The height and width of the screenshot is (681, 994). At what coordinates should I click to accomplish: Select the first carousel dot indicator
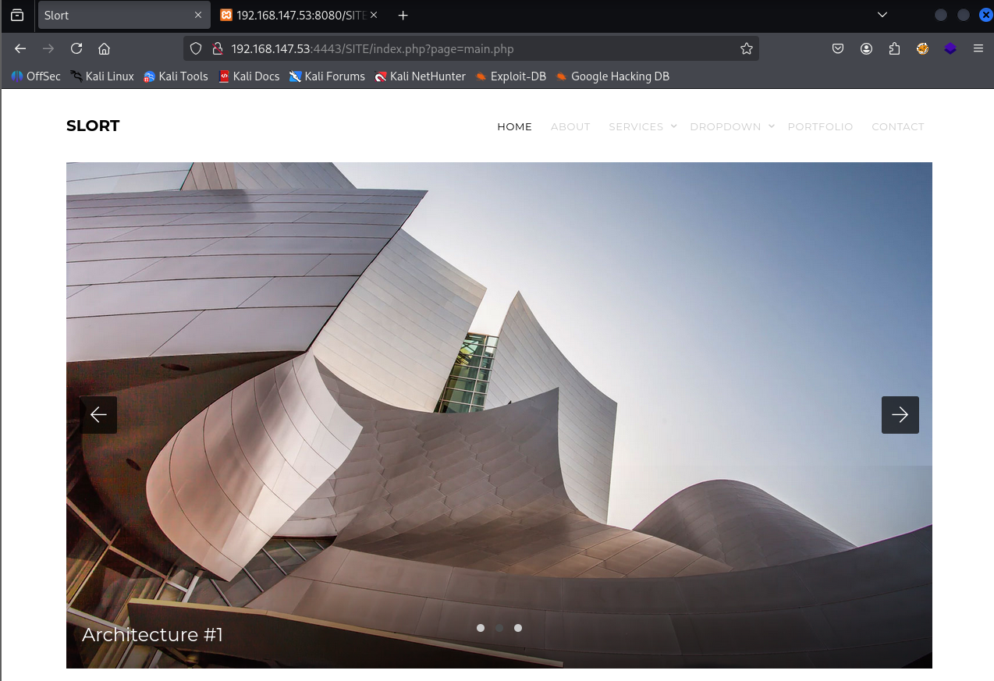(481, 628)
